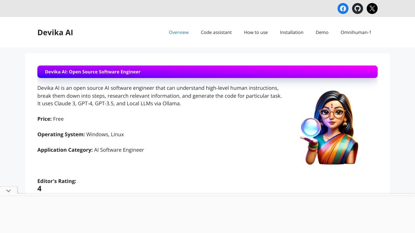Click 'AI Software Engineer' text
The width and height of the screenshot is (415, 233).
[119, 150]
